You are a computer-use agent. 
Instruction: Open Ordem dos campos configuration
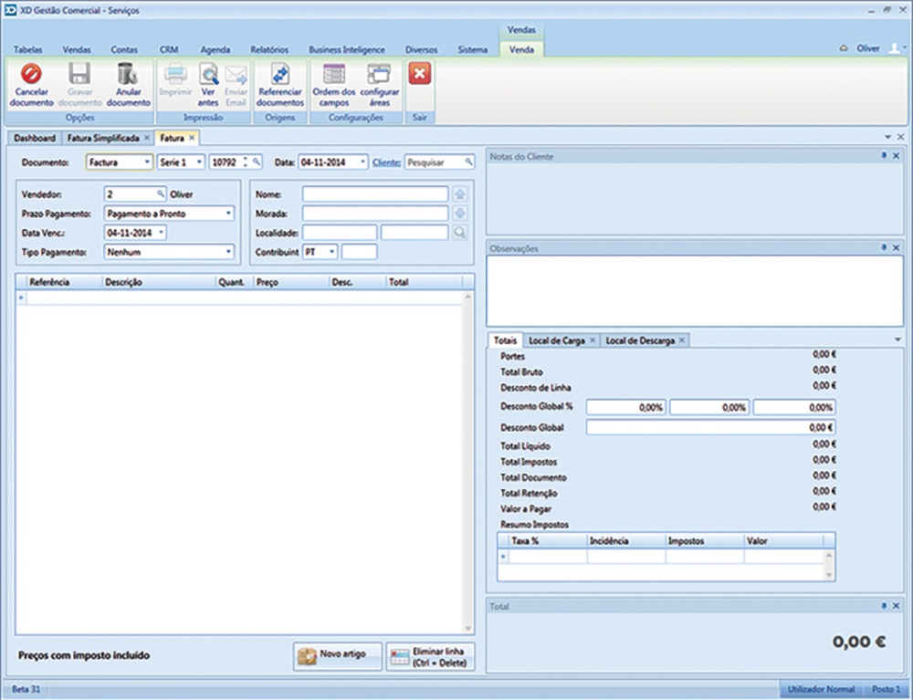333,75
